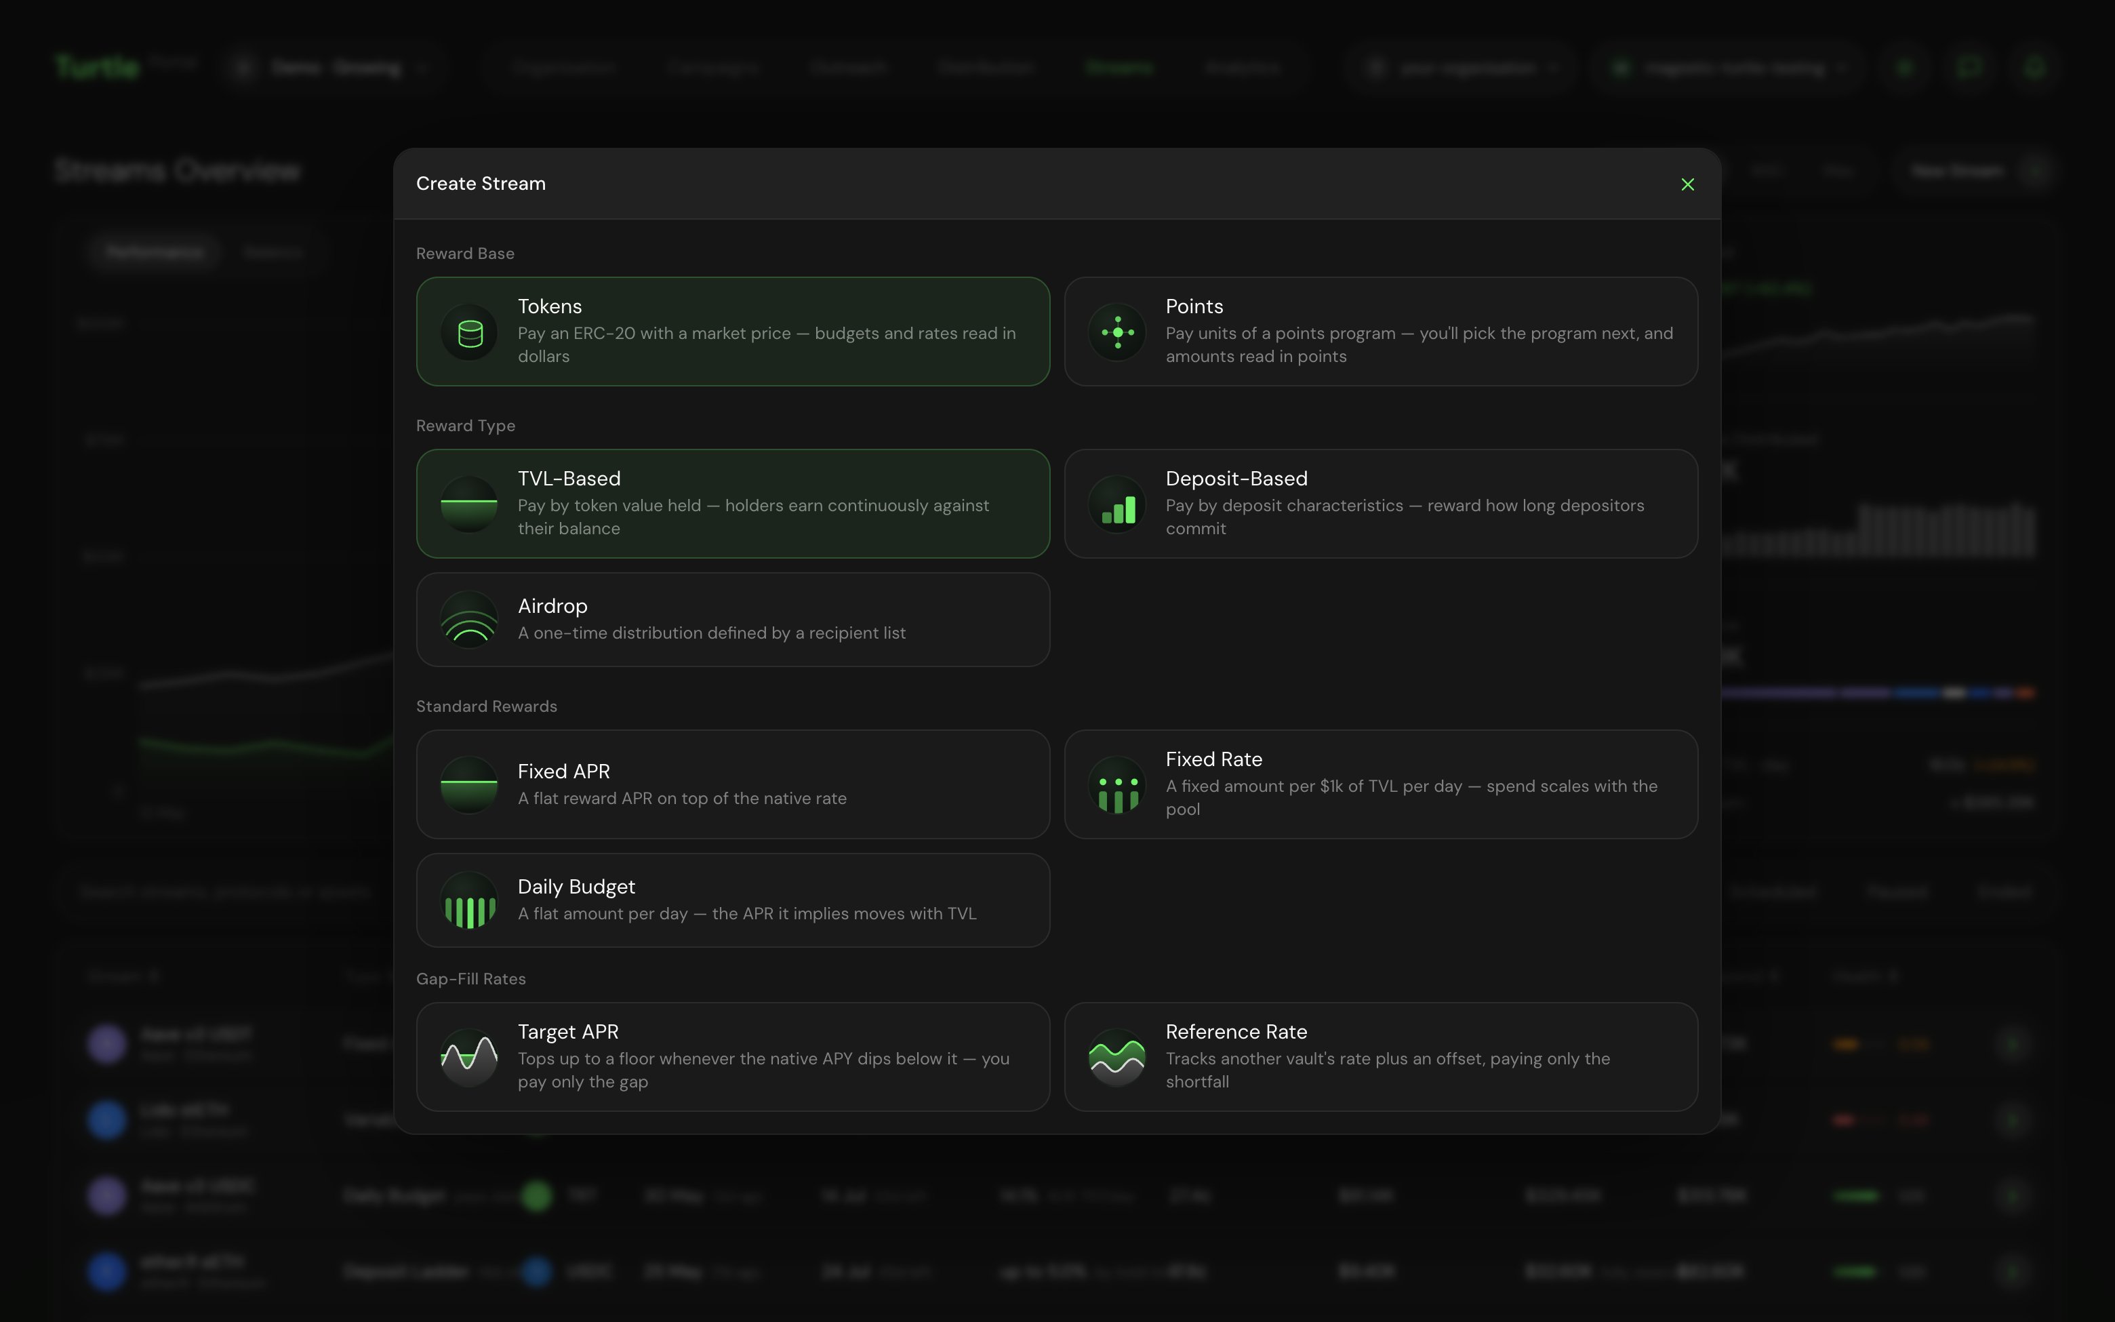The image size is (2115, 1322).
Task: Click Daily Budget description about TVL
Action: point(746,914)
